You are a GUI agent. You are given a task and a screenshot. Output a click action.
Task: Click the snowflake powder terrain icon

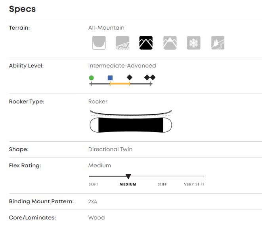tap(193, 43)
